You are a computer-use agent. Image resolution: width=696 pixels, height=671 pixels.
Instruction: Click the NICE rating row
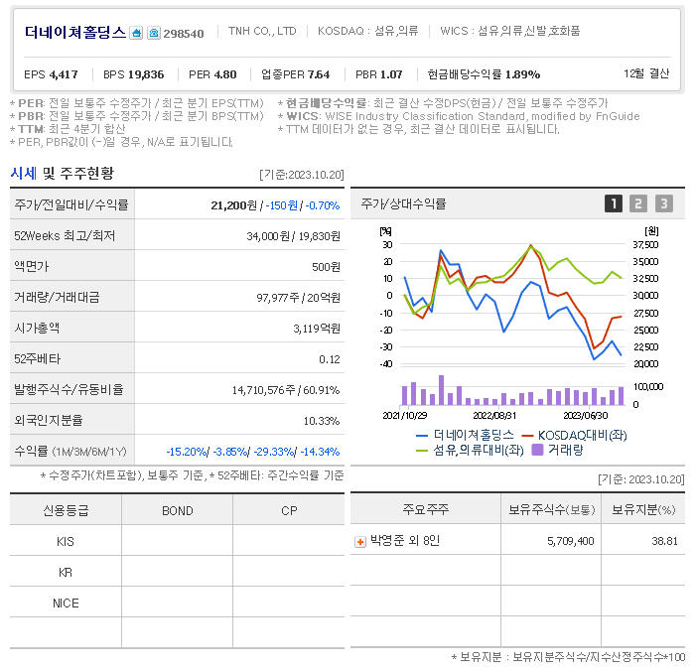(x=177, y=603)
